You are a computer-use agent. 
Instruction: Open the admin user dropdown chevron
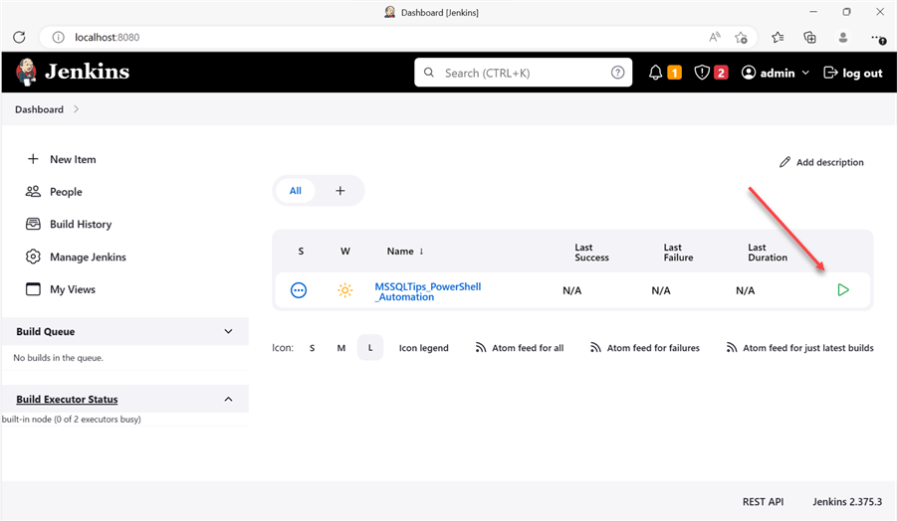coord(805,73)
